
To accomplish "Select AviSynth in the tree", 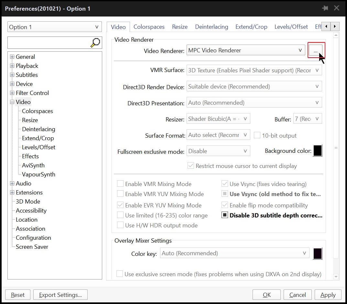I will 33,165.
